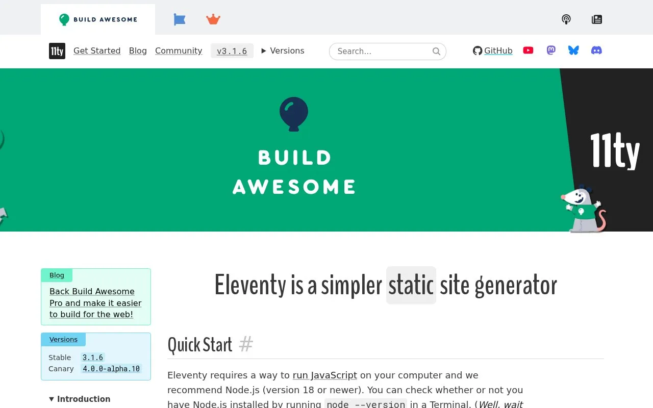Screen dimensions: 653x408
Task: Click the Blog label in sidebar card
Action: [57, 275]
